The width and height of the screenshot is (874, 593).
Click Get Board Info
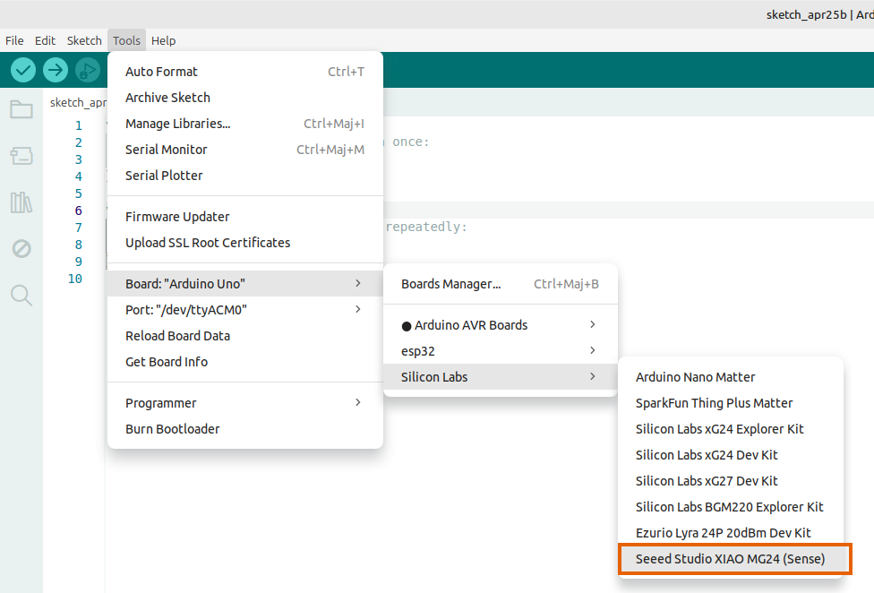point(245,362)
